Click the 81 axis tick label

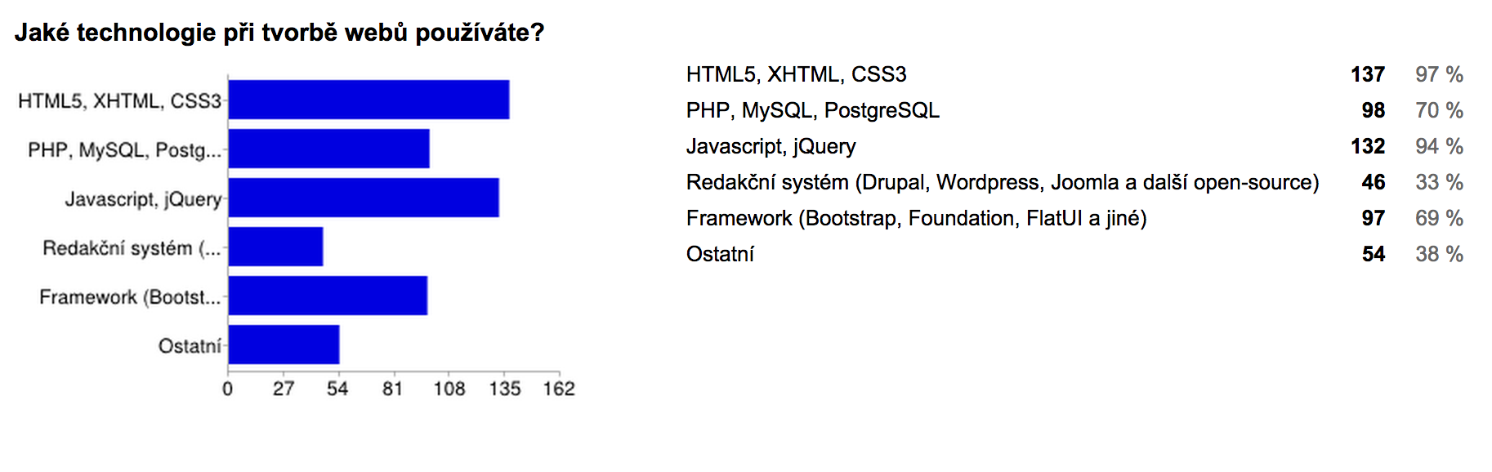coord(393,389)
